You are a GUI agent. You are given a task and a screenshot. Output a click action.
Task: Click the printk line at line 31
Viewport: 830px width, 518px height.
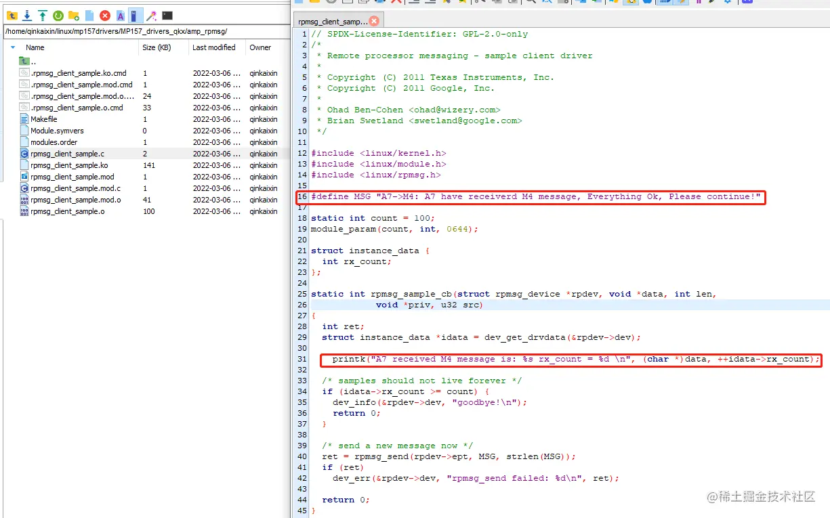click(x=576, y=359)
